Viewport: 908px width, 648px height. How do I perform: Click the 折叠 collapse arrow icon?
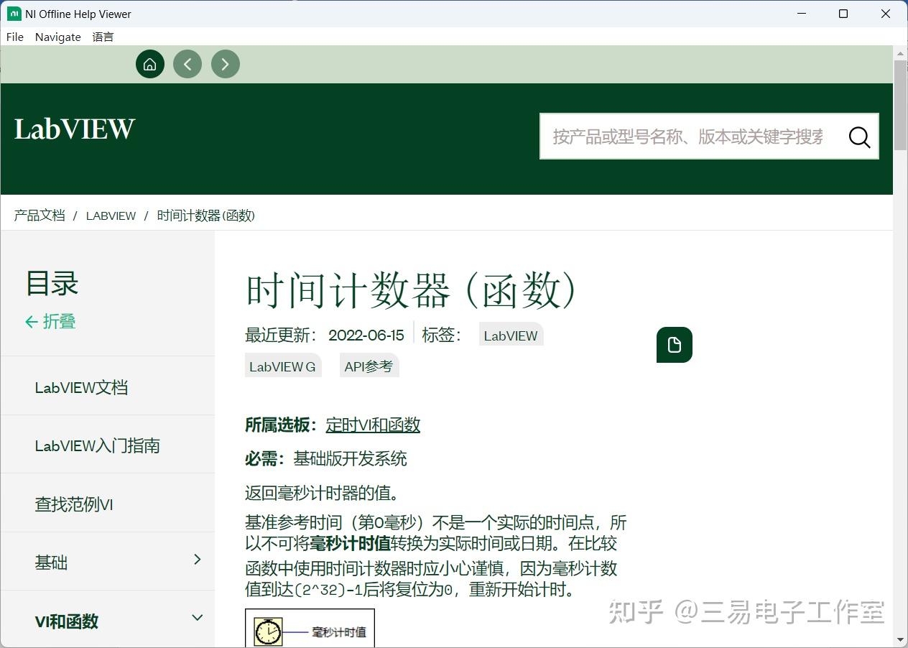(x=30, y=321)
